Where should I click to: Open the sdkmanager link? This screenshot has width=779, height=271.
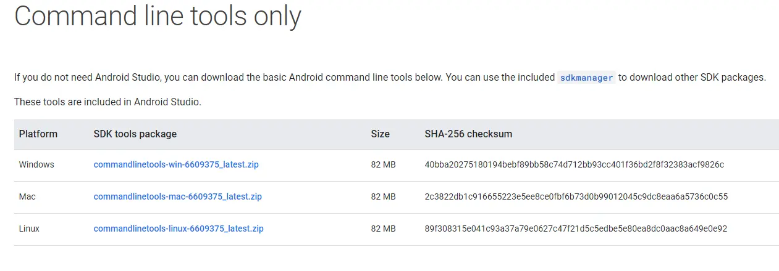pyautogui.click(x=586, y=78)
